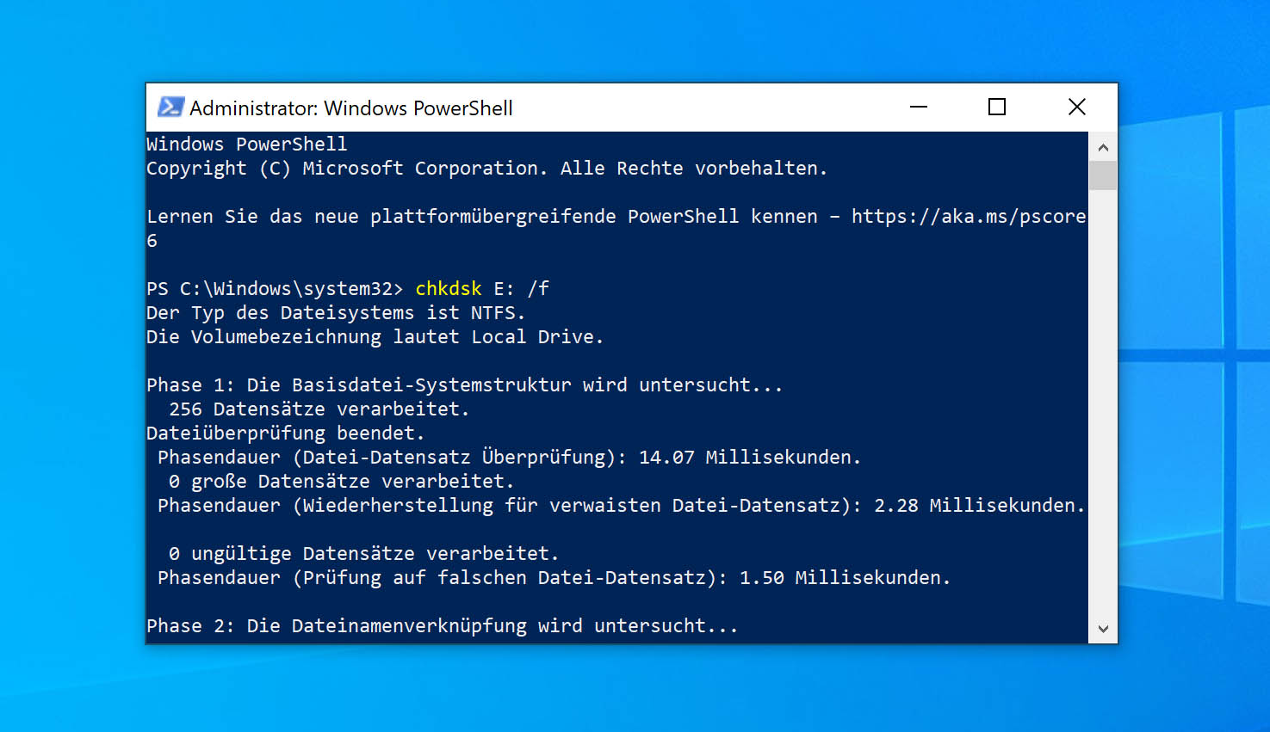Maximize the PowerShell window
The width and height of the screenshot is (1270, 732).
pos(997,107)
